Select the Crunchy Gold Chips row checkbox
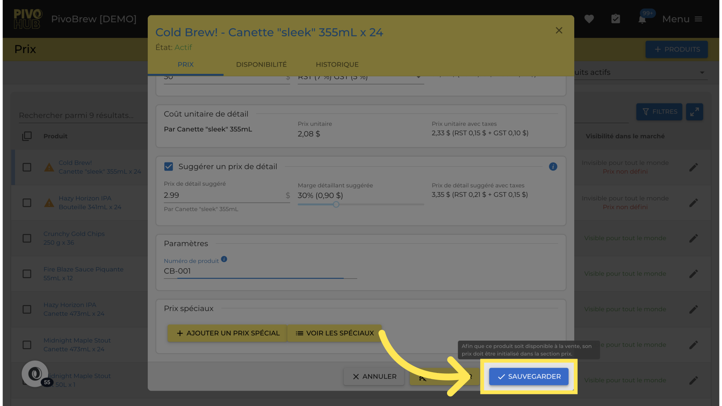Viewport: 722px width, 406px height. pos(27,238)
